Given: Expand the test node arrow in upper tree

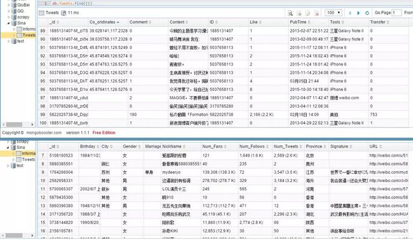Looking at the screenshot, I should click(x=9, y=41).
